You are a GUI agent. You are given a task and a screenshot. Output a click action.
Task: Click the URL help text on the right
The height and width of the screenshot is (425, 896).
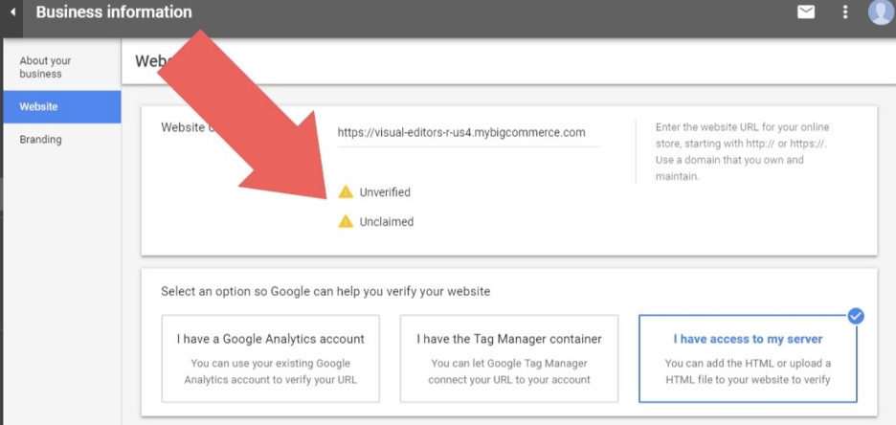point(743,152)
